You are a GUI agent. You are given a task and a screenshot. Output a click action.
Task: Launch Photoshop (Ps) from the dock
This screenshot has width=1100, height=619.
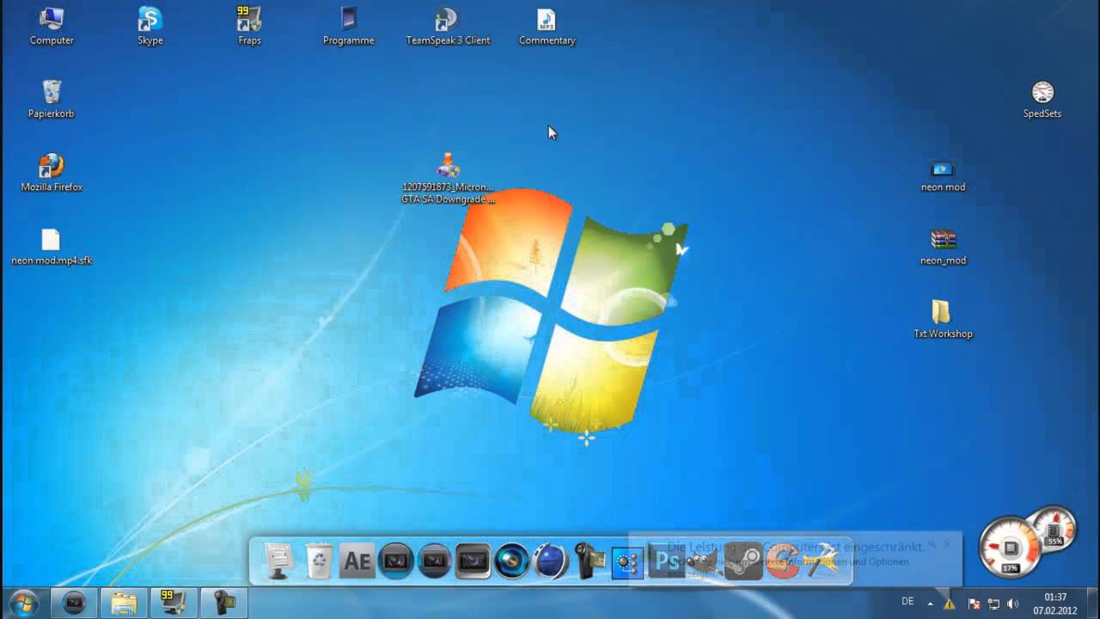666,561
